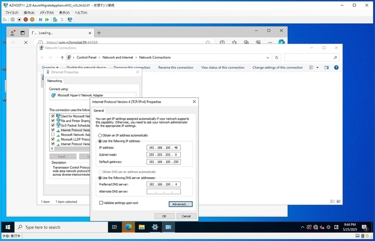This screenshot has height=241, width=375.
Task: Click the Alternate DNS server field
Action: 164,191
